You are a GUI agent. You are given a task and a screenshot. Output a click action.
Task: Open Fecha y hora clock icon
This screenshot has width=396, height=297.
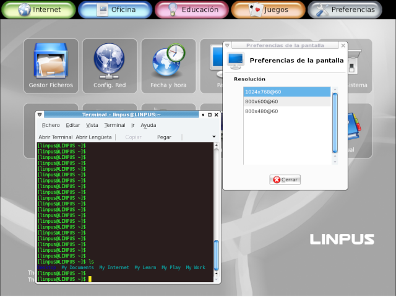tap(168, 66)
